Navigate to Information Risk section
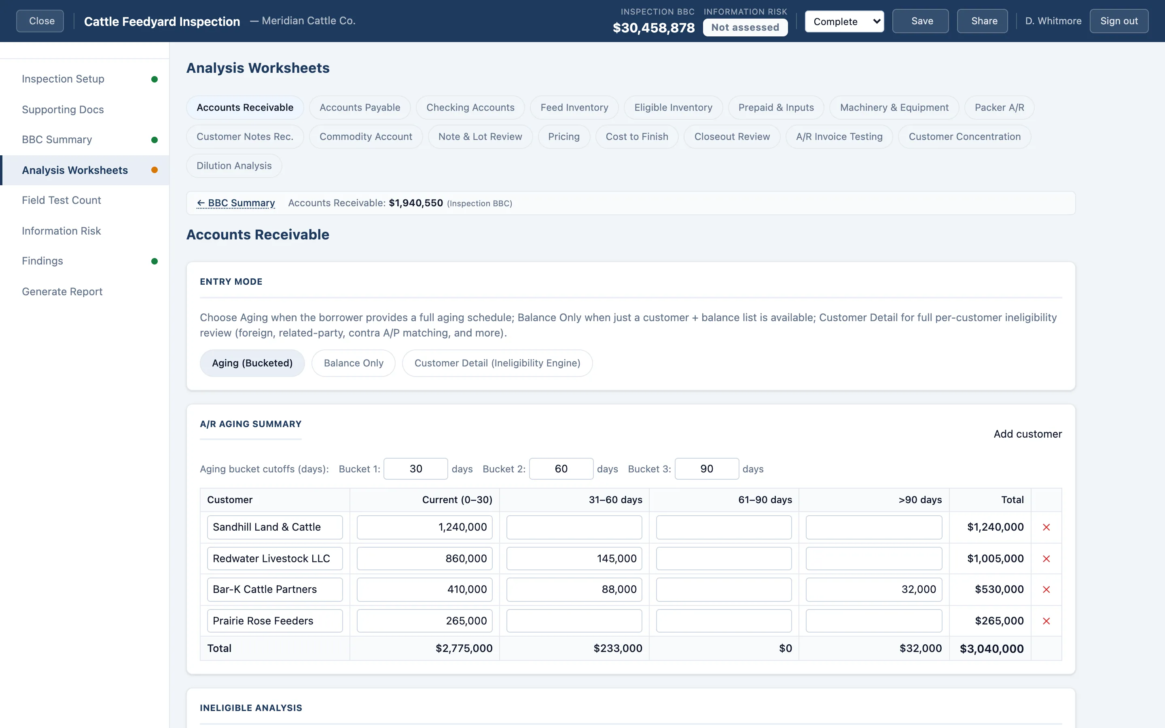 (x=85, y=231)
